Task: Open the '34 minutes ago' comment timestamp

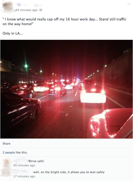Action: (x=24, y=165)
